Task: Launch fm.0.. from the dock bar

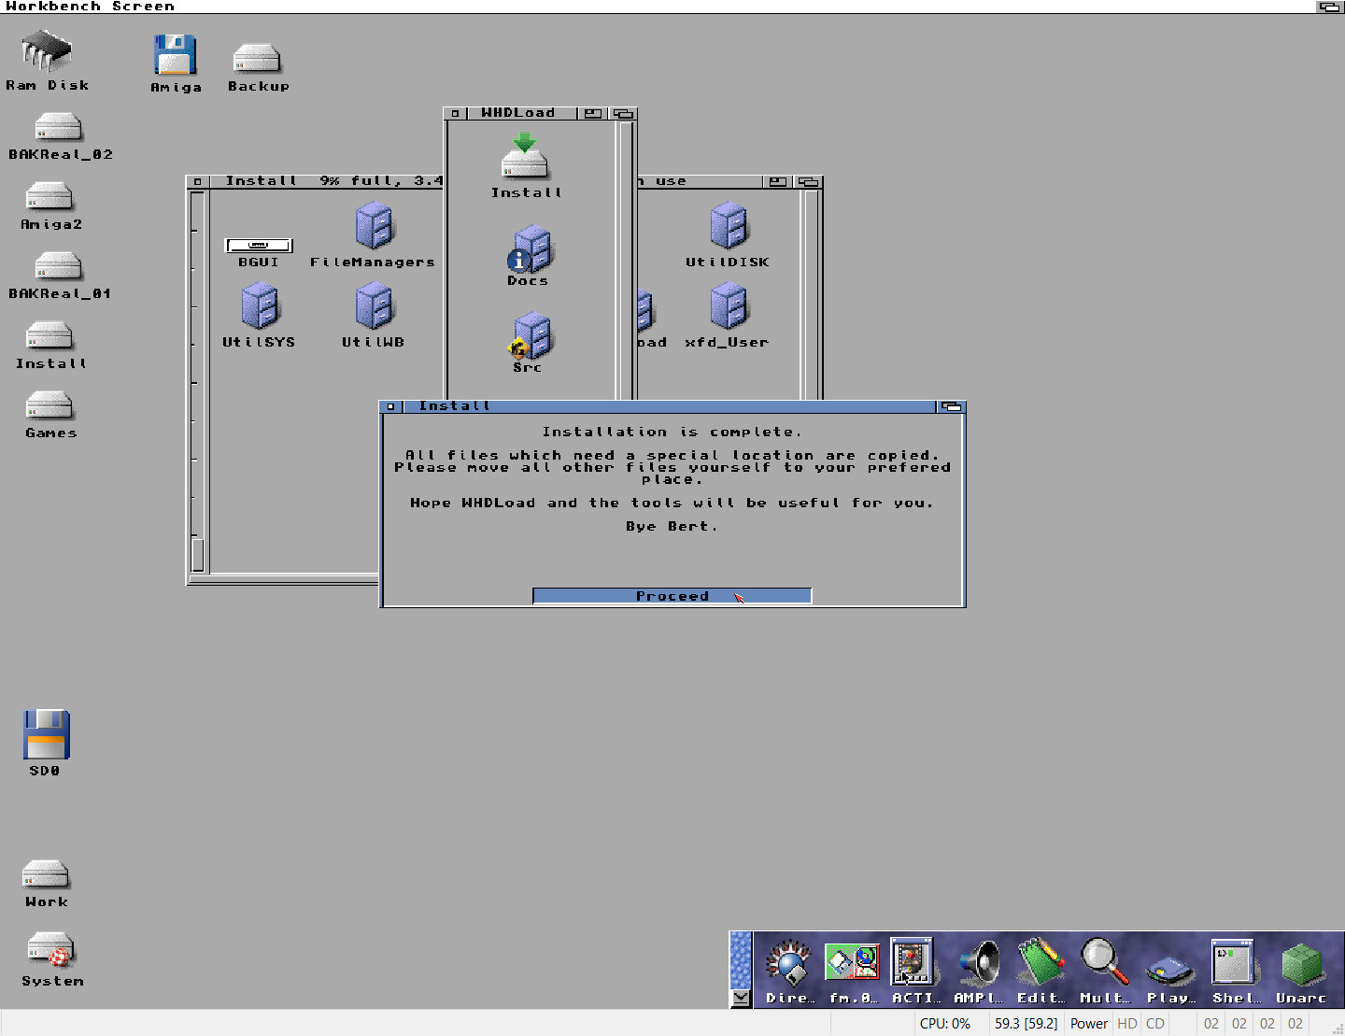Action: 853,972
